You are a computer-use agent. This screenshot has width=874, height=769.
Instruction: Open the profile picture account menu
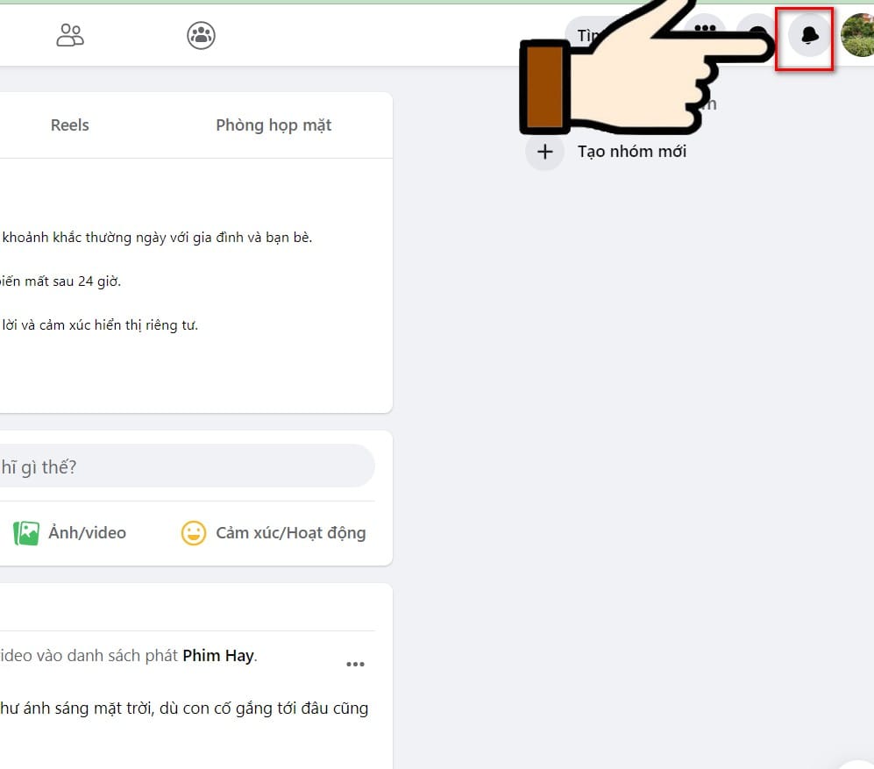[x=858, y=36]
